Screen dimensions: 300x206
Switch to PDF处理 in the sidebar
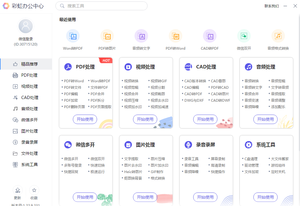click(26, 75)
